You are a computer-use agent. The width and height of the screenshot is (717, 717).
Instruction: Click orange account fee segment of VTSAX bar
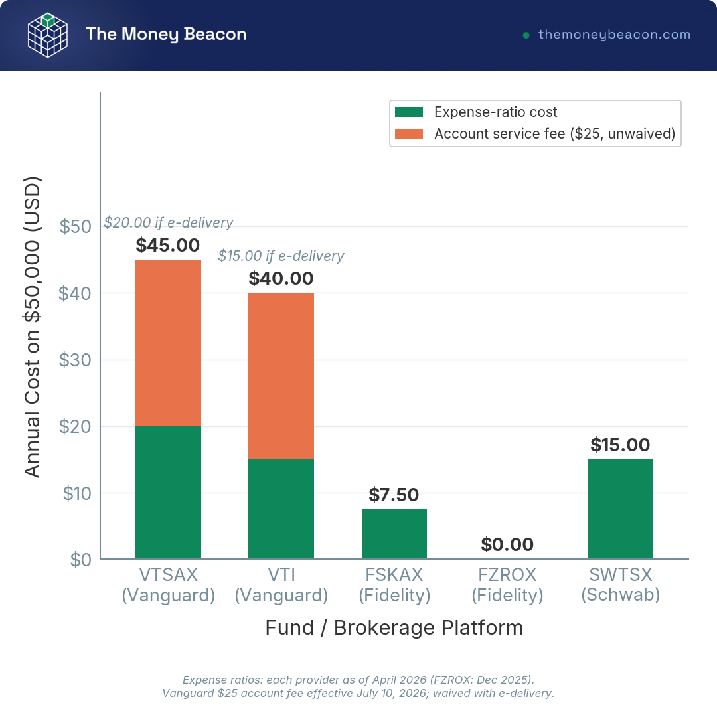coord(168,343)
